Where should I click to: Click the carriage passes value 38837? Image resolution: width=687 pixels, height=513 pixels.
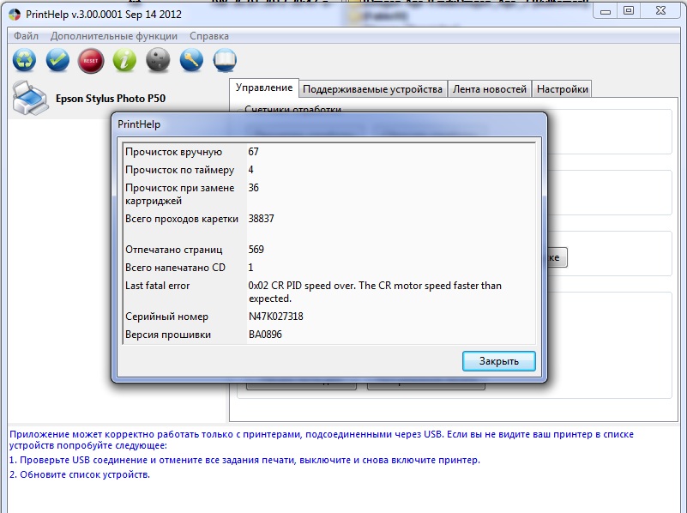tap(261, 219)
